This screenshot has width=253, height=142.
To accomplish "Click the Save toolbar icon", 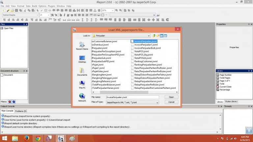I will [x=16, y=10].
